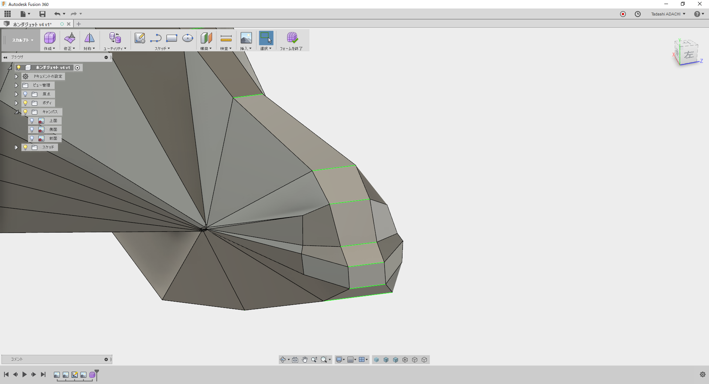This screenshot has width=709, height=384.
Task: Click the Create Form box icon
Action: 49,38
